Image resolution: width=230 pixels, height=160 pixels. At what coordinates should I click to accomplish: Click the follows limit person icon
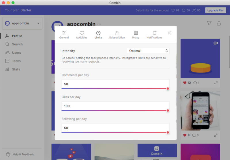[x=194, y=10]
